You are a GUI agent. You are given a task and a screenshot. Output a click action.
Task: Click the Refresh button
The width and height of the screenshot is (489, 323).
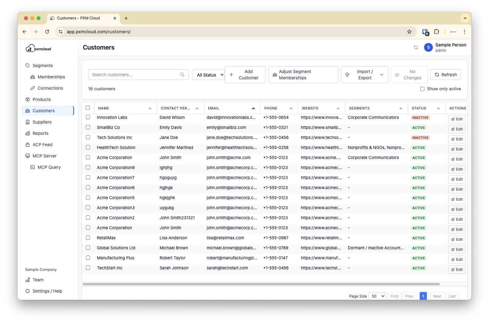(446, 75)
